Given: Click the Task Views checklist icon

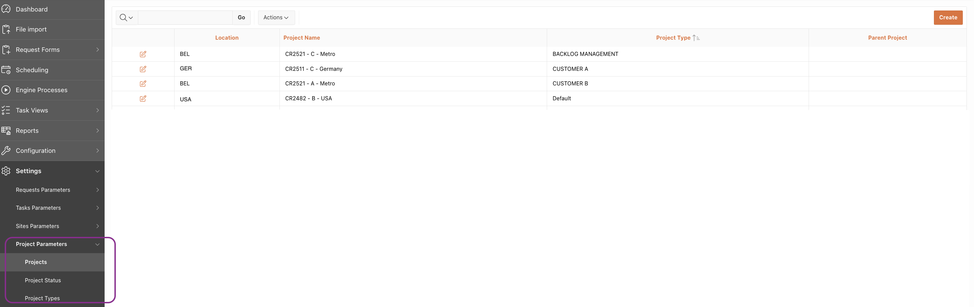Looking at the screenshot, I should pyautogui.click(x=6, y=110).
